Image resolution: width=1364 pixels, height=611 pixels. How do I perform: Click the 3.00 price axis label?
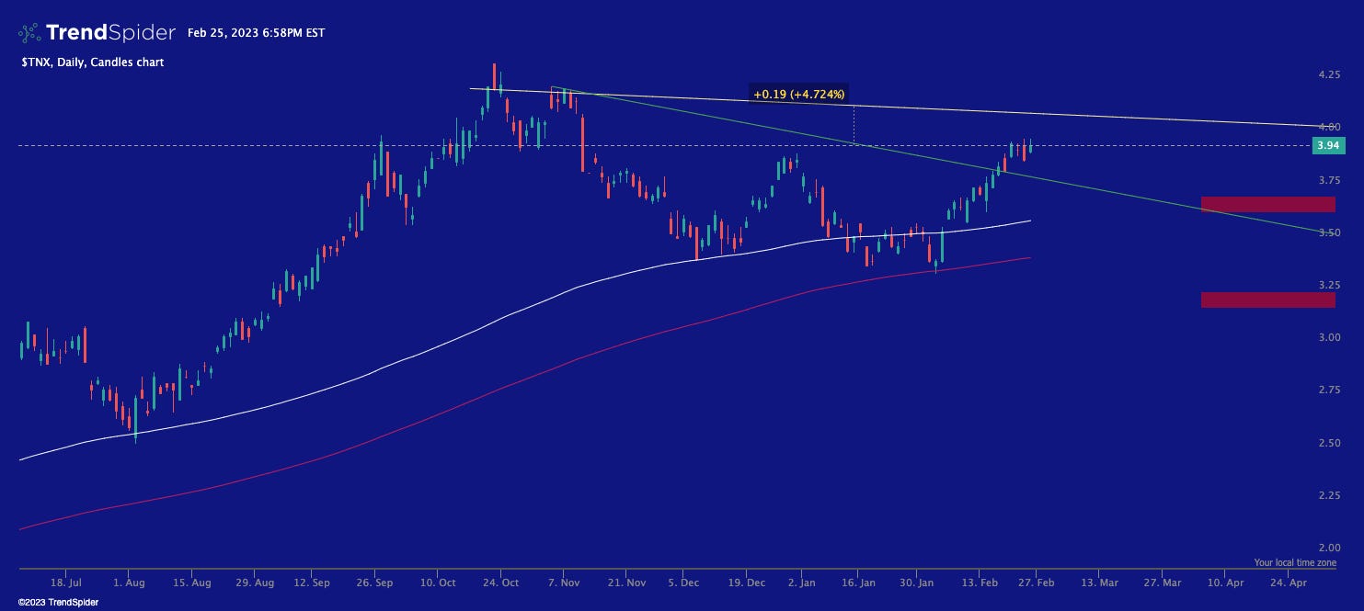pyautogui.click(x=1327, y=337)
